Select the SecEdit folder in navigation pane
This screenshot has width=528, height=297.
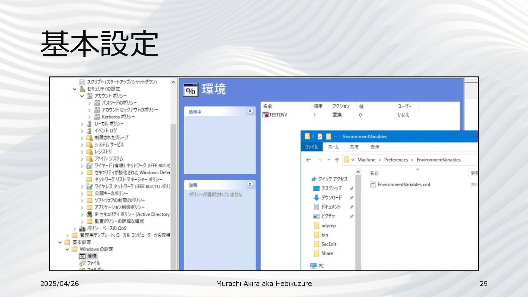[x=329, y=244]
